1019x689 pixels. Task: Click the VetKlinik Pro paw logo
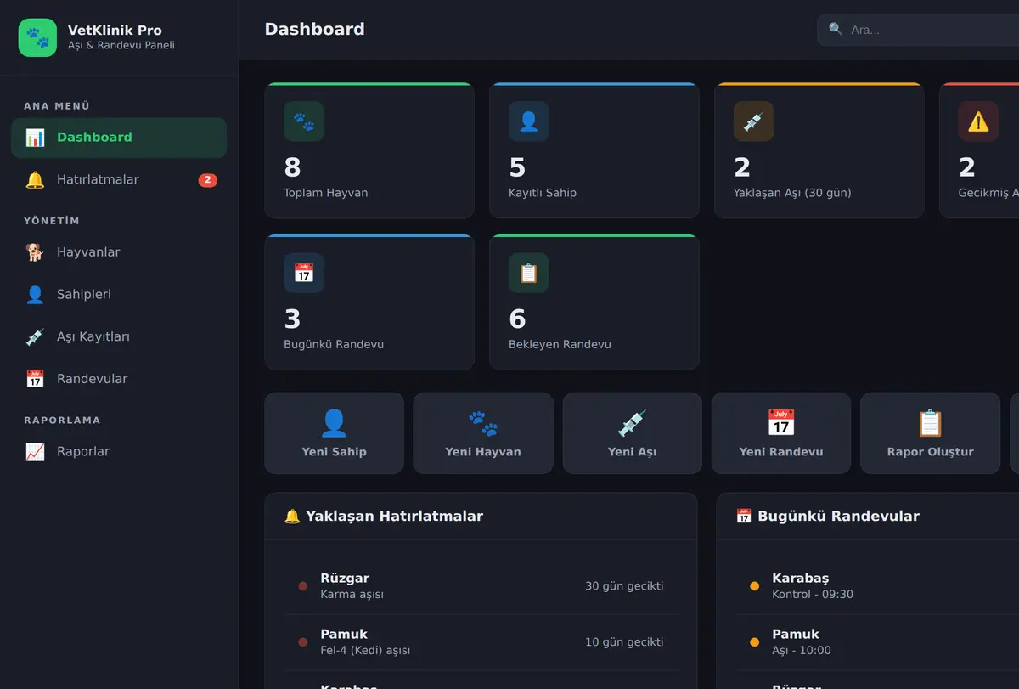point(37,37)
